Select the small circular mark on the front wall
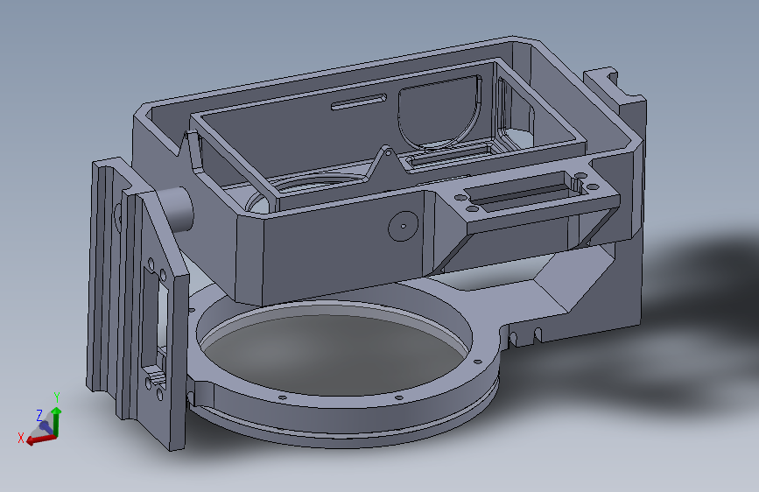 pos(404,226)
